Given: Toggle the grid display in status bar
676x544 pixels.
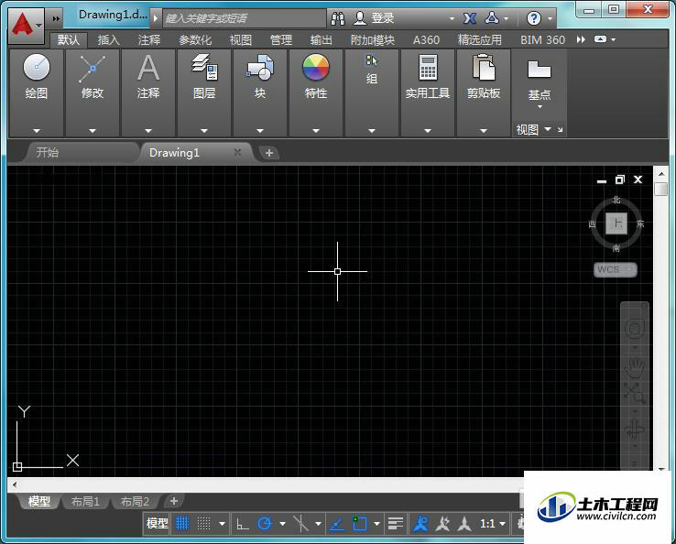Looking at the screenshot, I should coord(182,524).
